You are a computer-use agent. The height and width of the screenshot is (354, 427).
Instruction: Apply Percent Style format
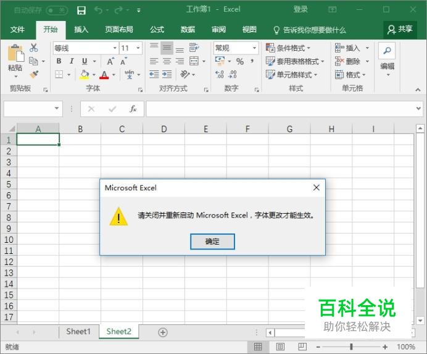tap(240, 61)
